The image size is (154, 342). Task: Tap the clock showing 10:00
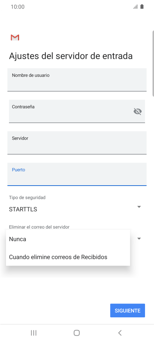(18, 7)
